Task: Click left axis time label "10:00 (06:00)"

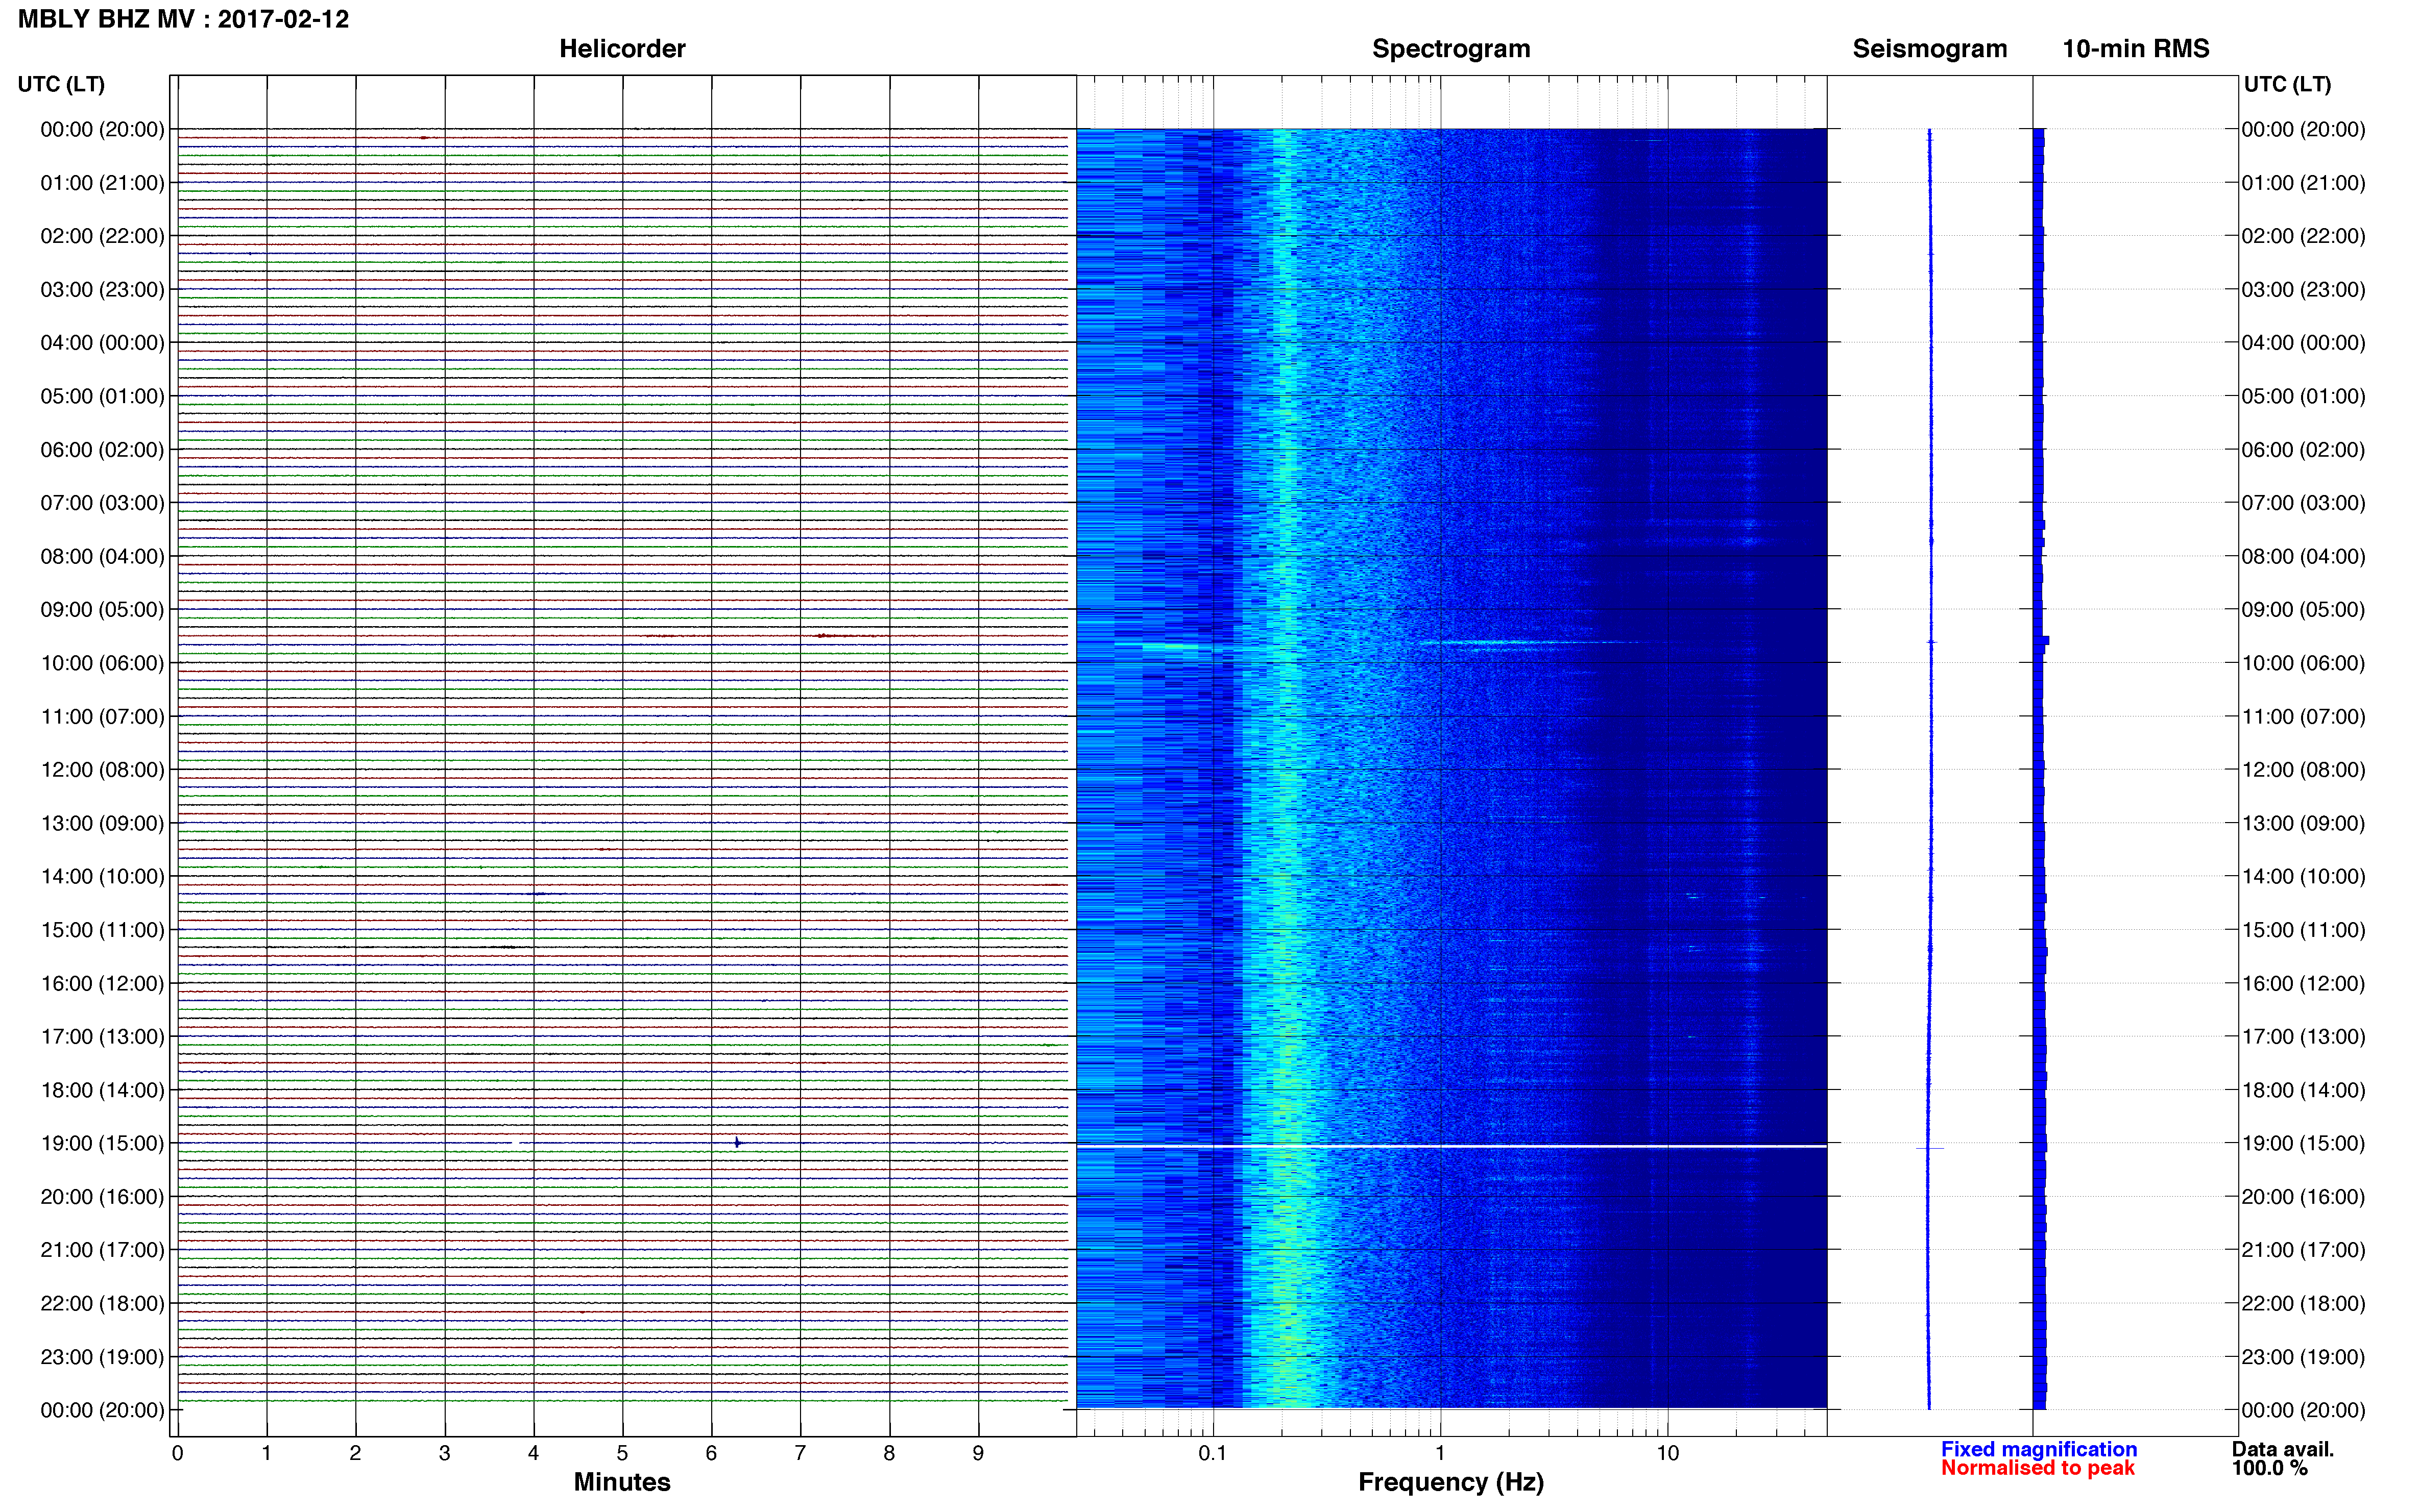Action: 102,663
